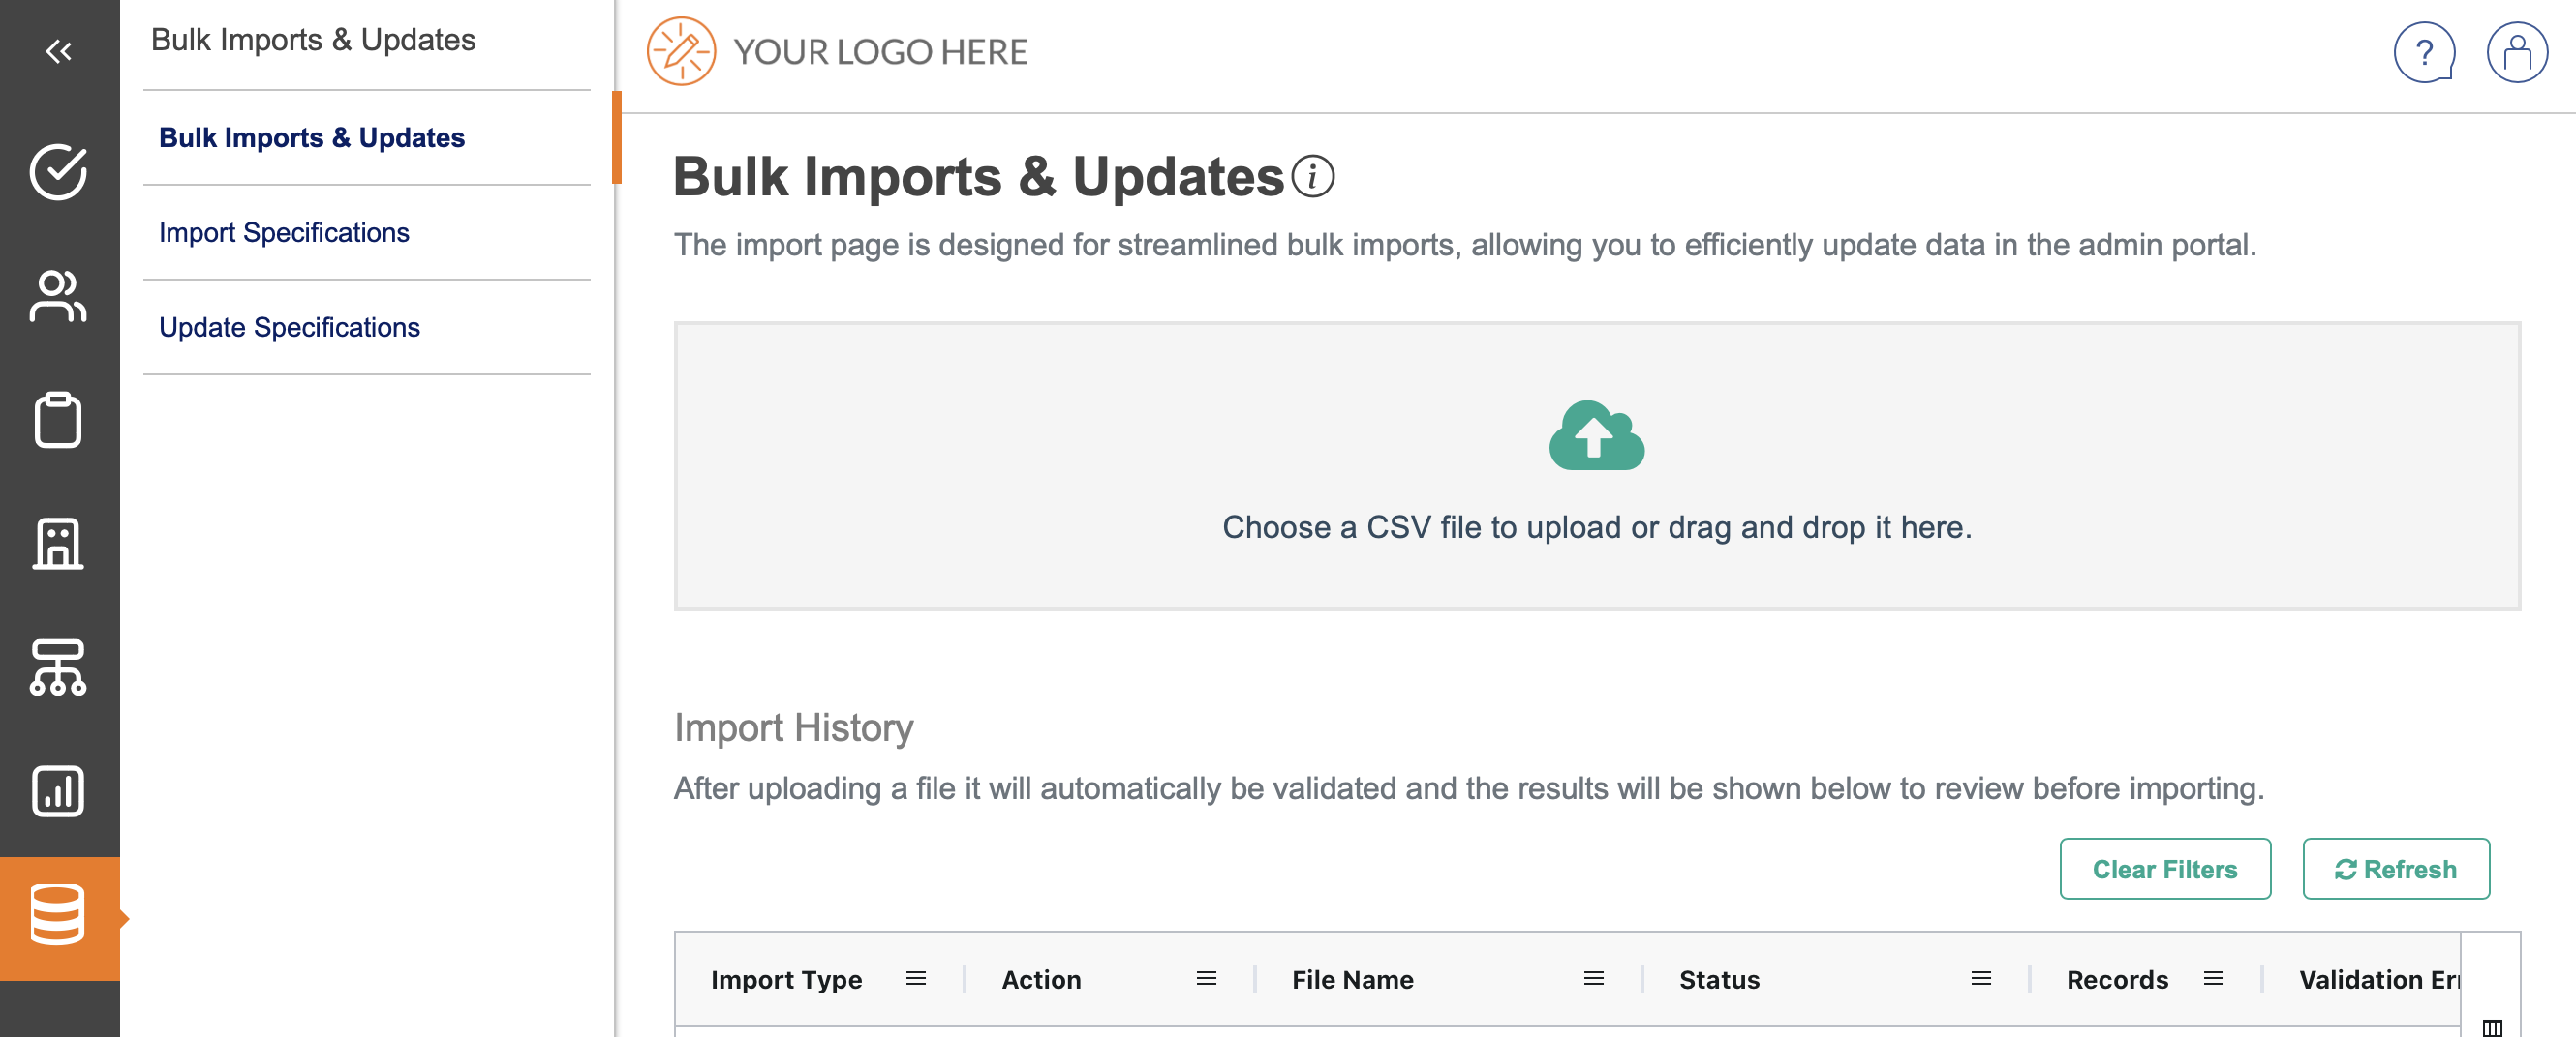Open the clipboard sidebar icon
2576x1037 pixels.
[58, 420]
